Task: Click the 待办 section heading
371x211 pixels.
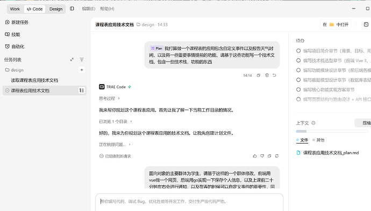Action: click(x=300, y=41)
